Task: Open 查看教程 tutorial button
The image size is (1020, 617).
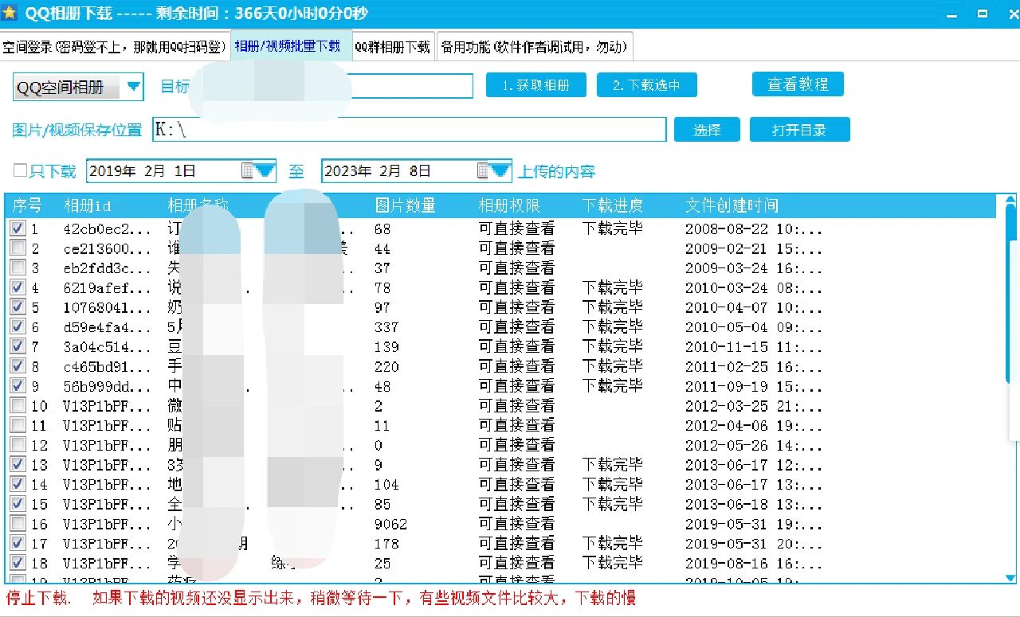Action: click(798, 84)
